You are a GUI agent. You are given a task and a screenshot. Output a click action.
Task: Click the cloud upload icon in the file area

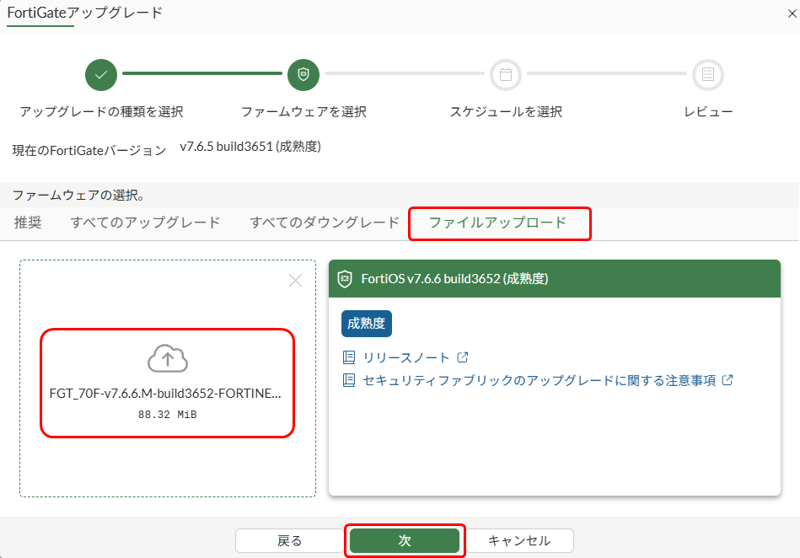[167, 358]
